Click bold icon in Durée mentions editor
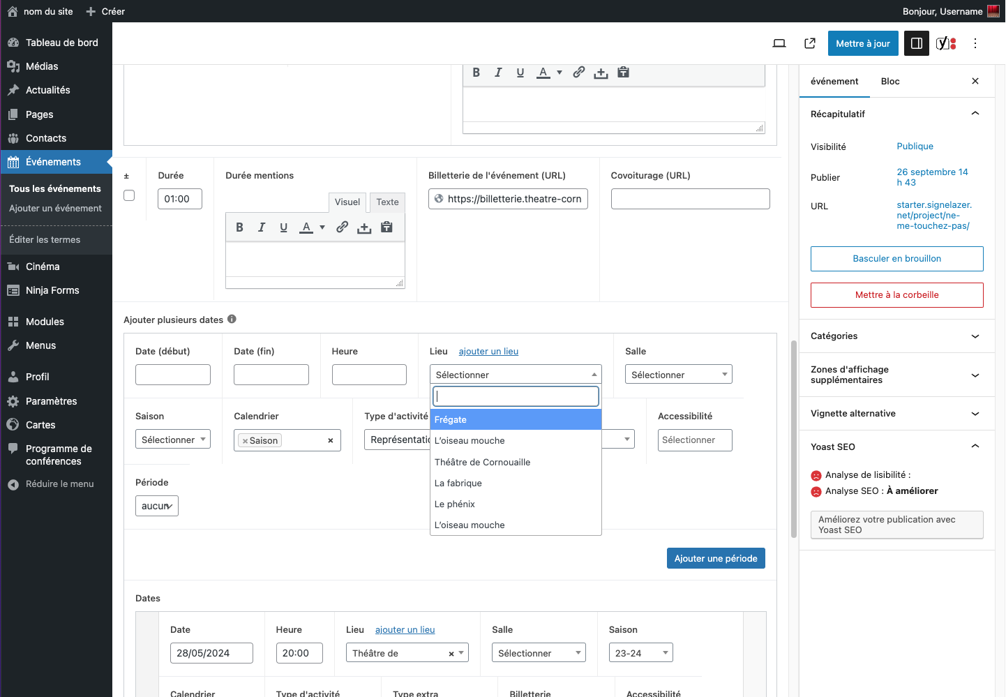The width and height of the screenshot is (1006, 697). pyautogui.click(x=239, y=227)
